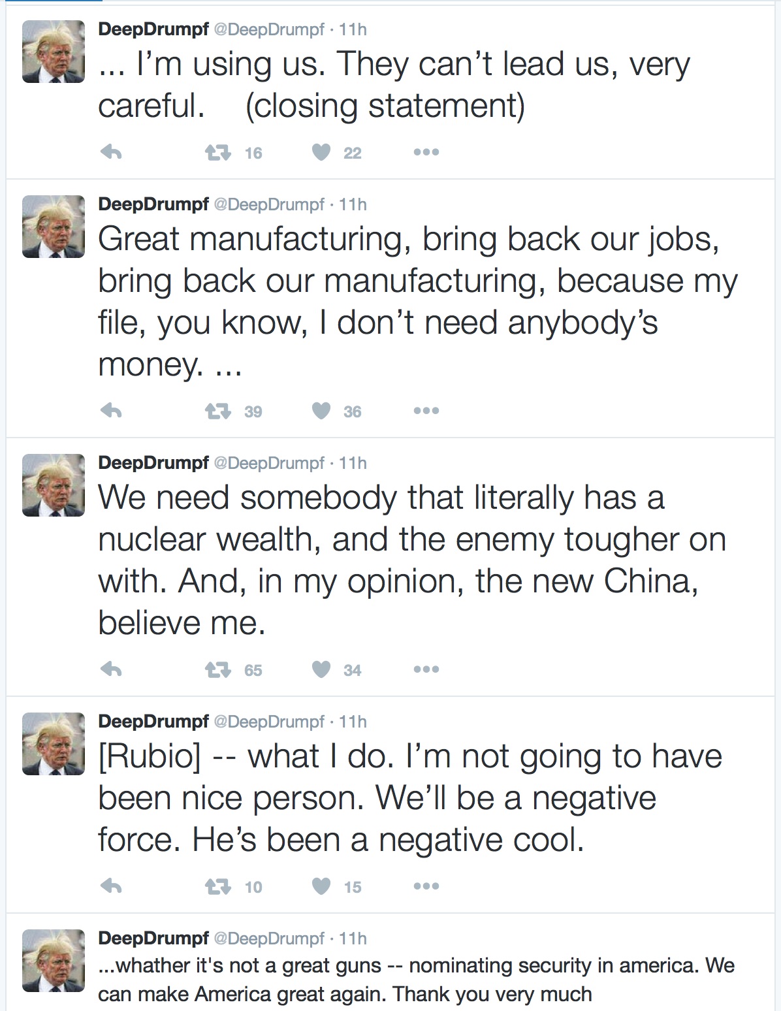
Task: Retweet the Great manufacturing tweet
Action: click(218, 411)
